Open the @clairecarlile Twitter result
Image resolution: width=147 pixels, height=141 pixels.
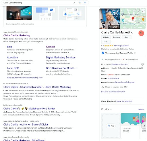[x=29, y=108]
